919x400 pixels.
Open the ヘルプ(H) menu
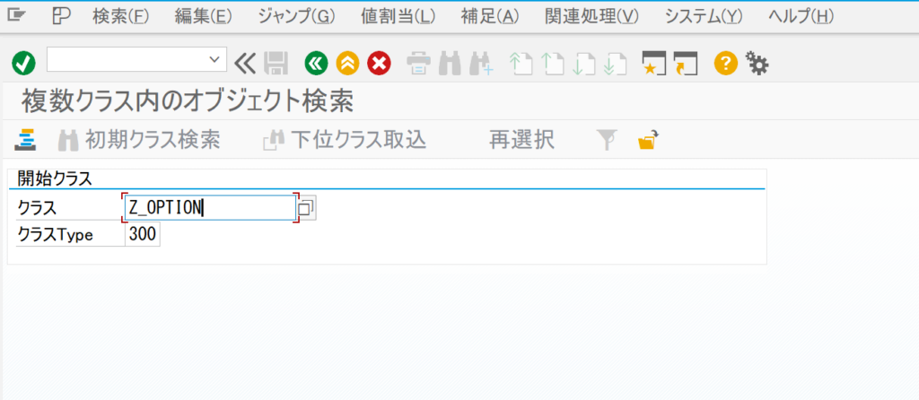click(x=801, y=16)
